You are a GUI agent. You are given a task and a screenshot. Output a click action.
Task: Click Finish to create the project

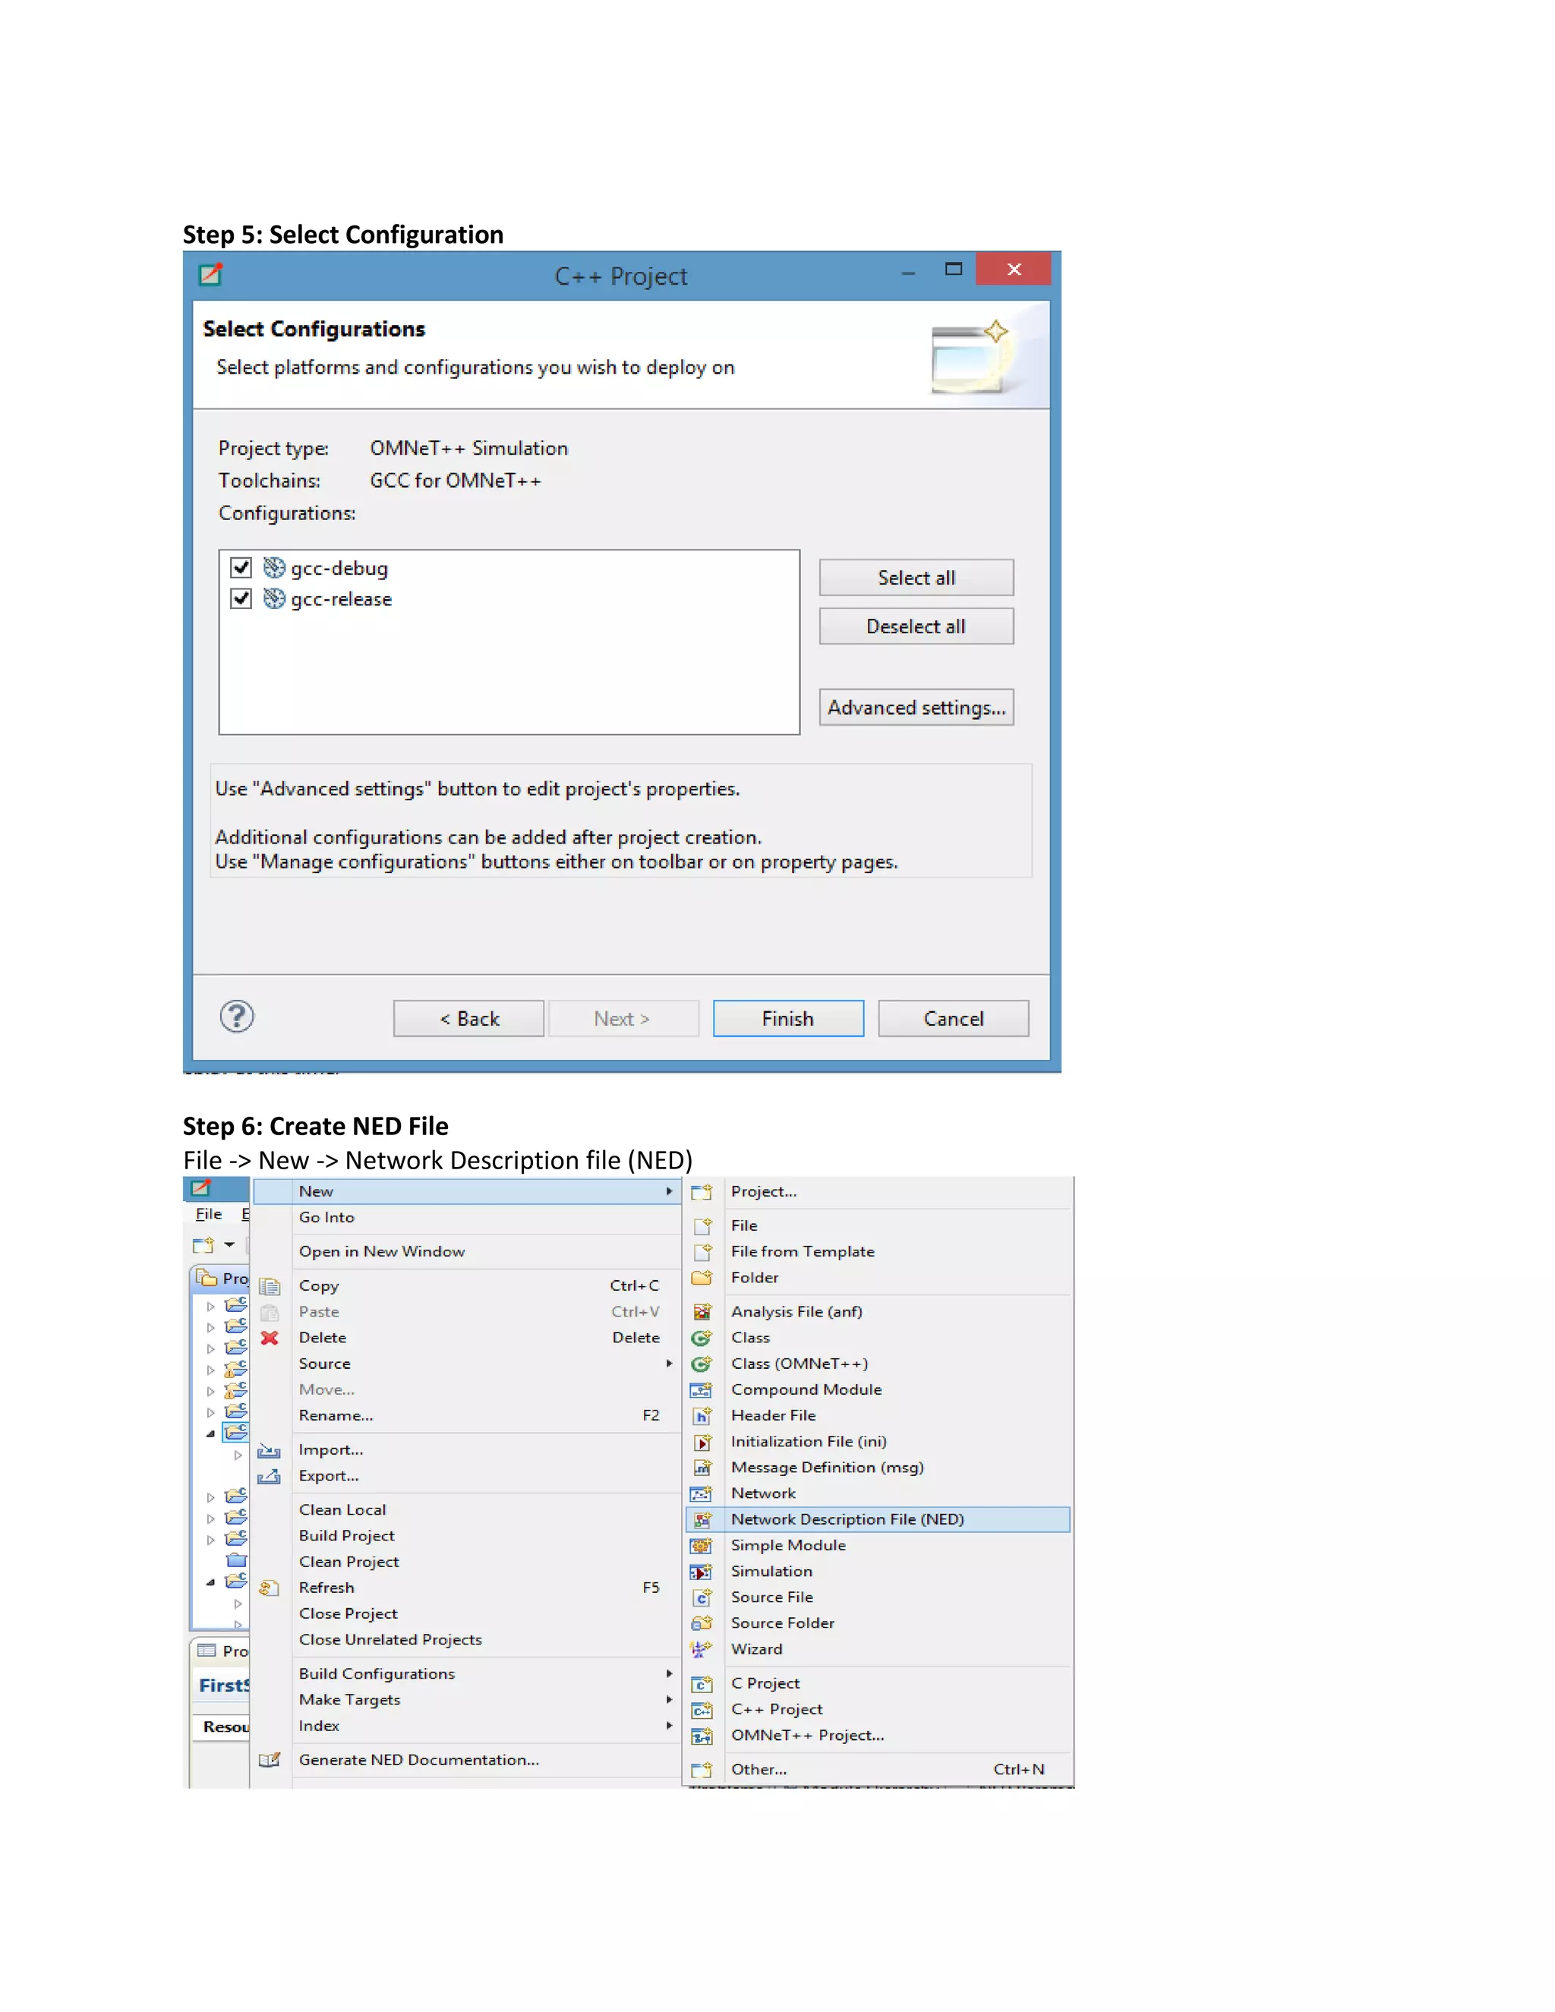[x=787, y=1019]
